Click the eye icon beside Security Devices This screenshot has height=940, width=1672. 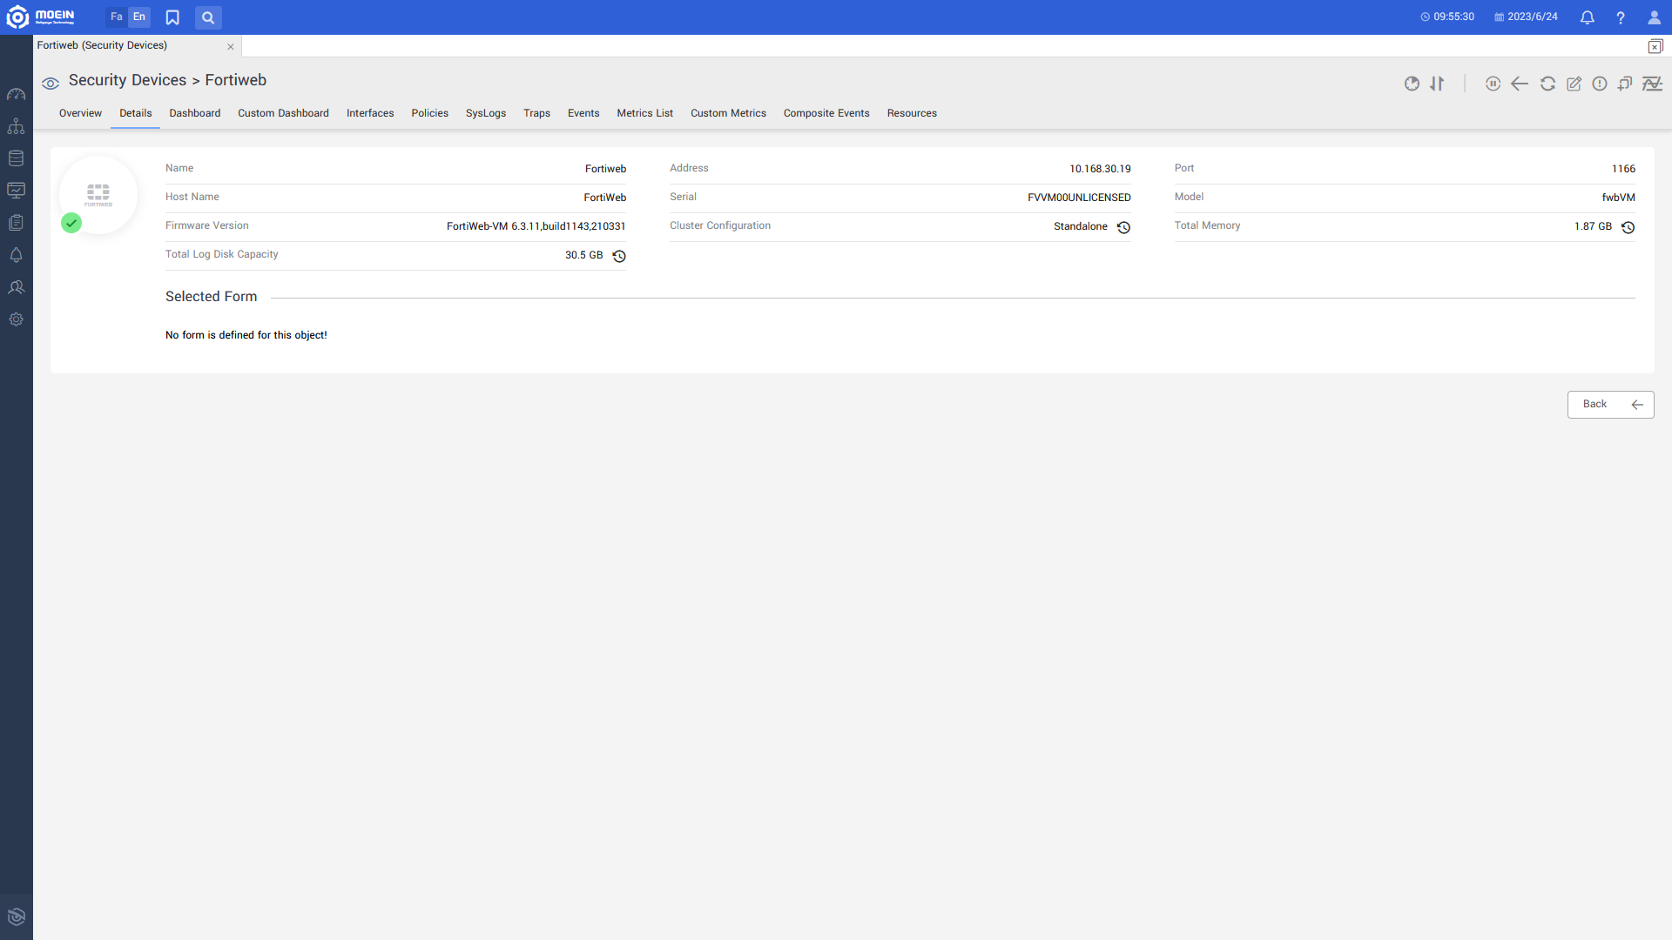tap(51, 84)
